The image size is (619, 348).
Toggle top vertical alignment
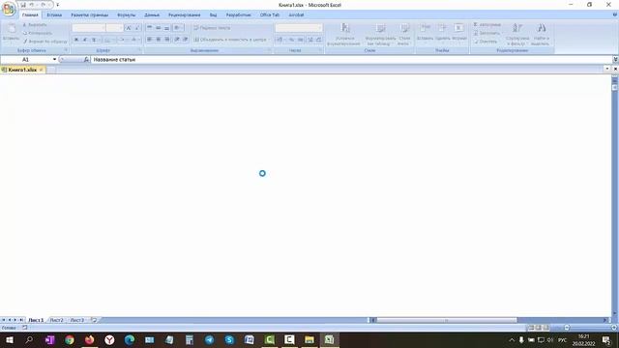coord(149,28)
